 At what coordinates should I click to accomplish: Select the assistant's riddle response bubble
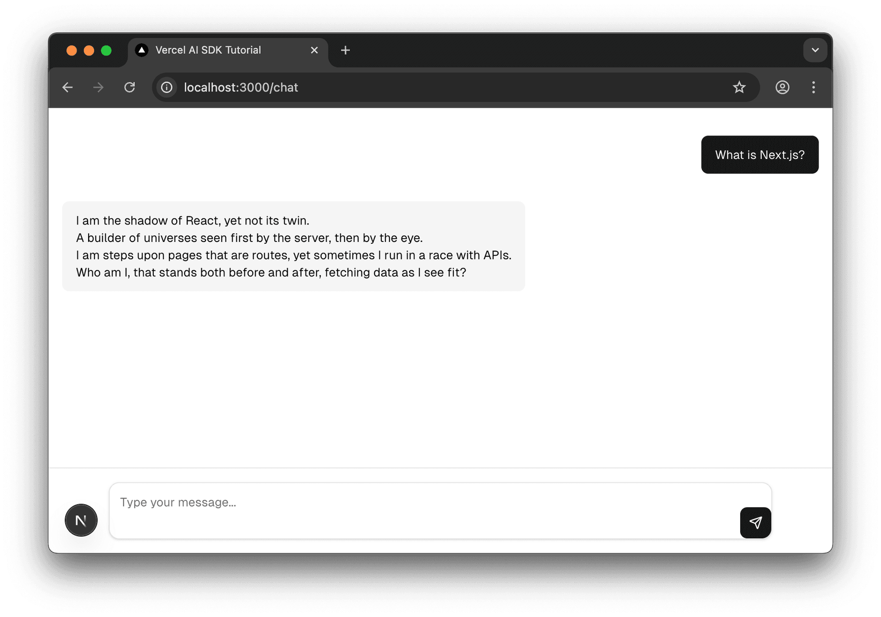pos(294,246)
